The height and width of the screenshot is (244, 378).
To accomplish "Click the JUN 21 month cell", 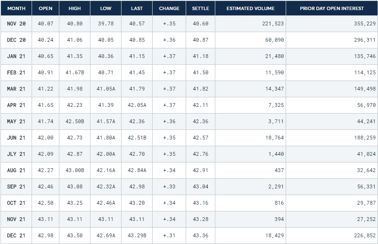I will pos(16,138).
